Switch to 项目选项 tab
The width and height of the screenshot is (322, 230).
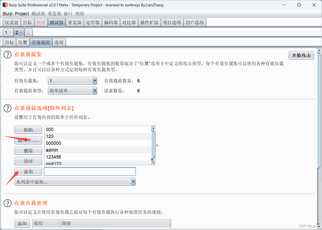click(x=172, y=22)
